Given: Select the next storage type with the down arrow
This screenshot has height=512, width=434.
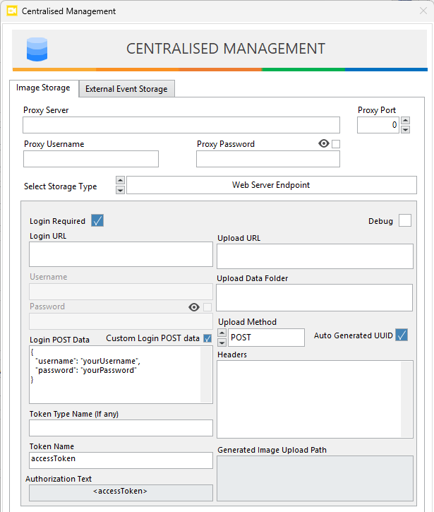Looking at the screenshot, I should 120,189.
